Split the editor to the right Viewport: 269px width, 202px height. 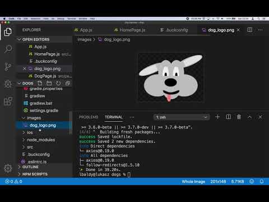tap(250, 30)
